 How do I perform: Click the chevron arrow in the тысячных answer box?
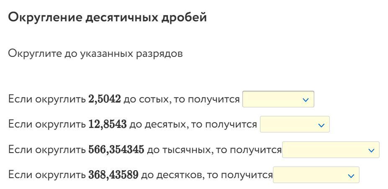[x=371, y=150]
